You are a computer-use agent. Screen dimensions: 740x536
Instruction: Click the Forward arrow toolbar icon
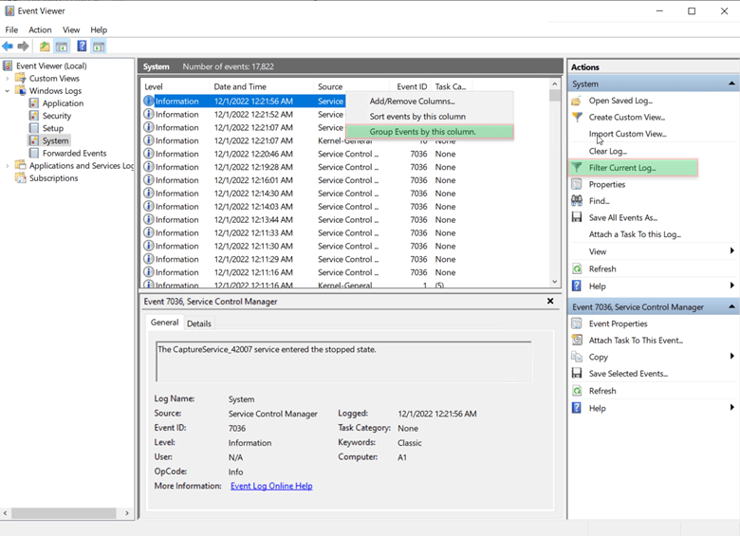[23, 46]
